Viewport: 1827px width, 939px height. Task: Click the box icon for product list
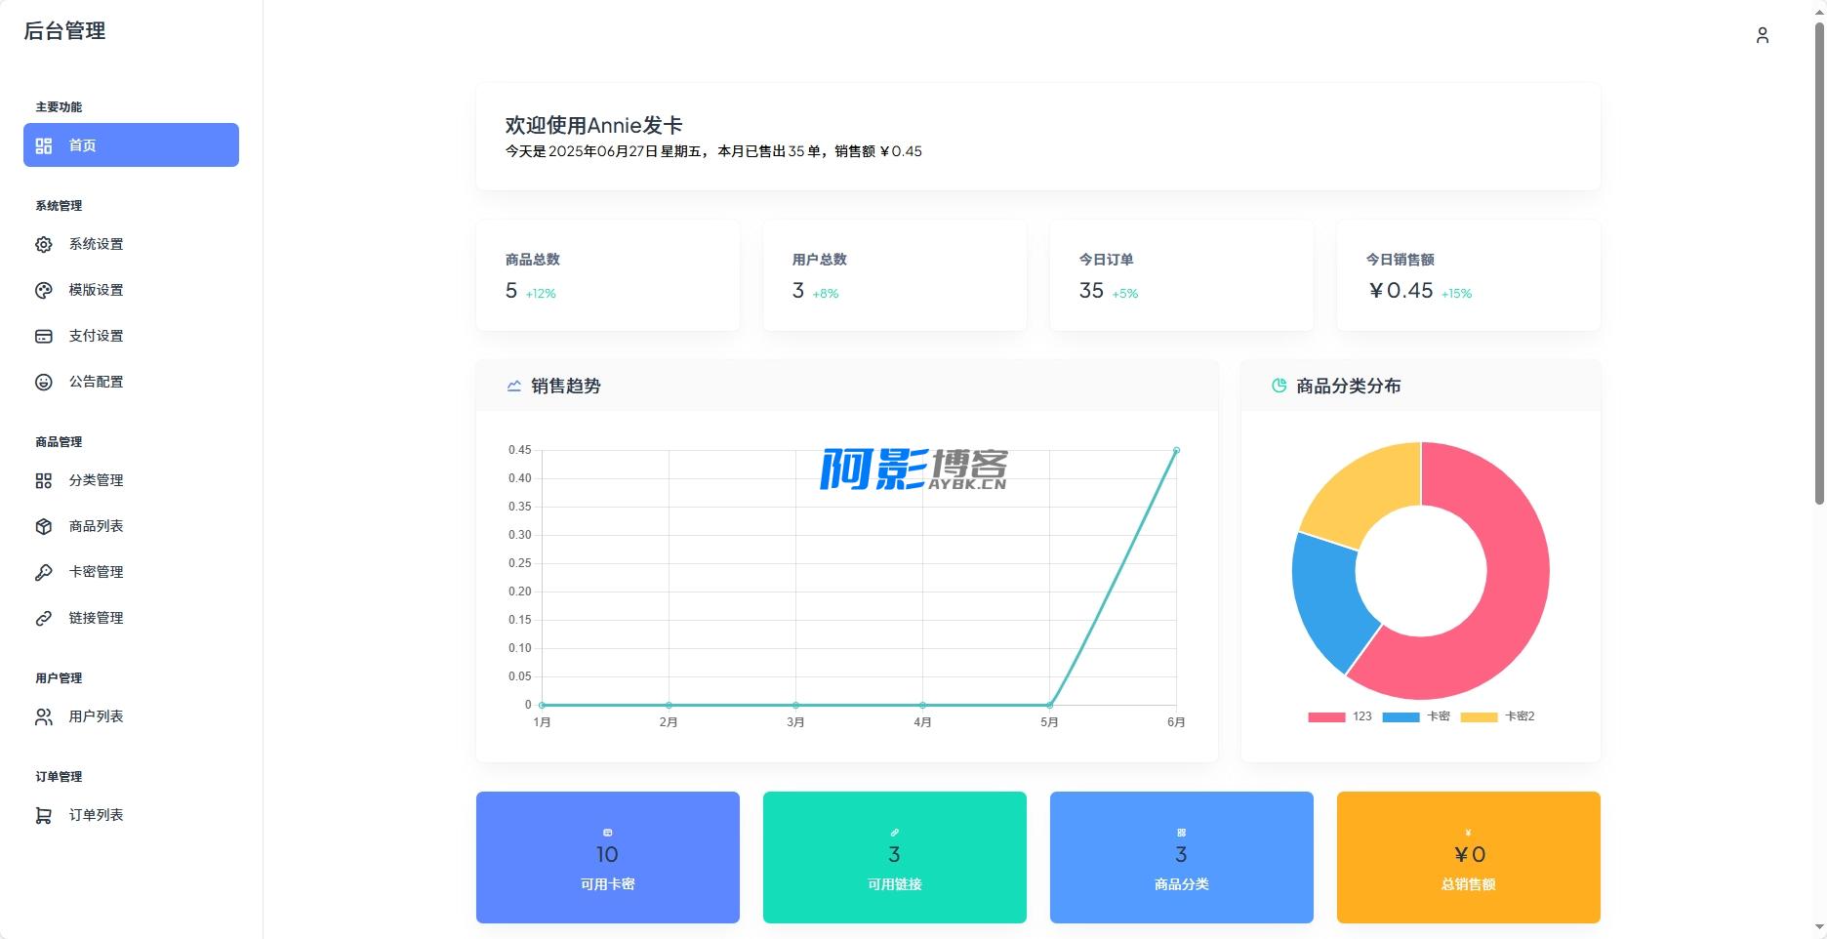coord(44,527)
